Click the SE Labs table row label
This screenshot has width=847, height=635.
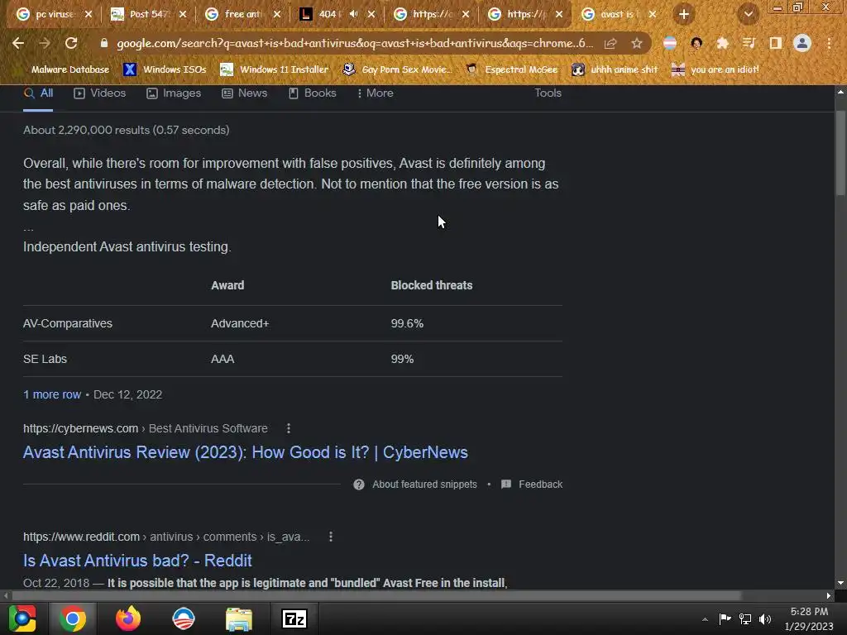(x=45, y=359)
